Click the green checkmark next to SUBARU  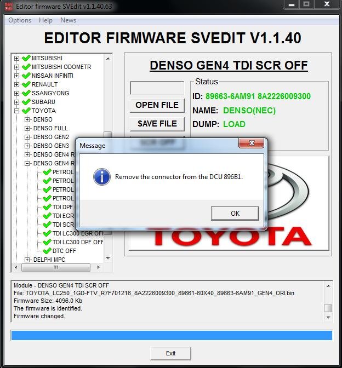point(26,102)
